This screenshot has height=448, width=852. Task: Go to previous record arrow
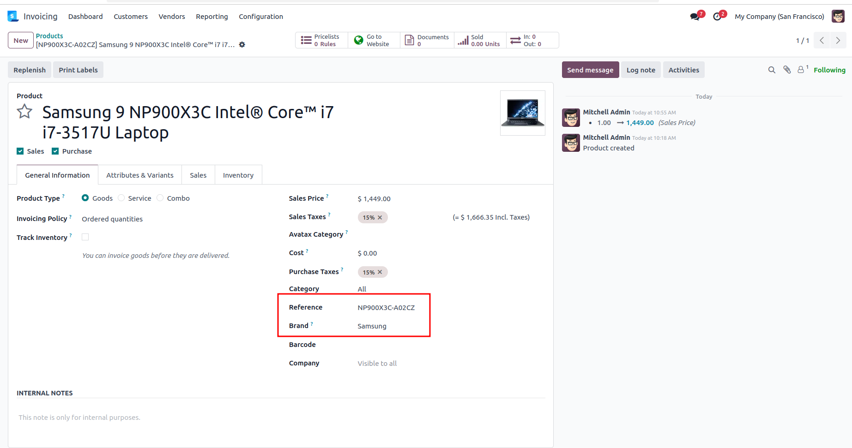tap(822, 40)
